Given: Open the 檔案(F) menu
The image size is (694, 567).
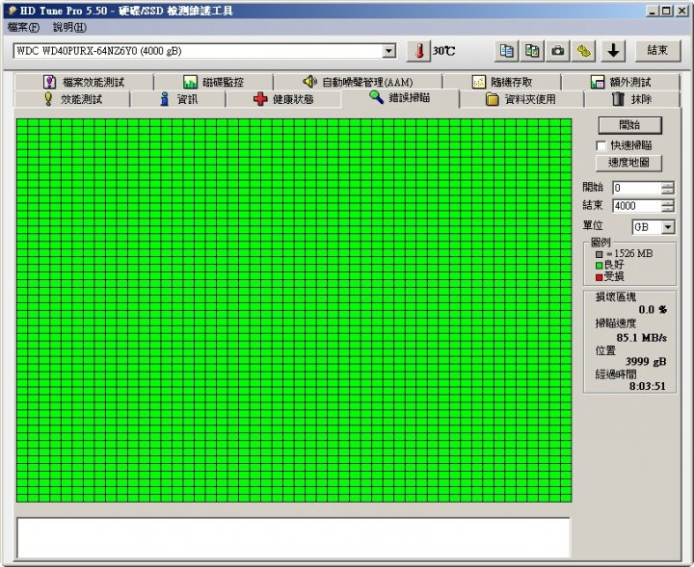Looking at the screenshot, I should (x=23, y=27).
